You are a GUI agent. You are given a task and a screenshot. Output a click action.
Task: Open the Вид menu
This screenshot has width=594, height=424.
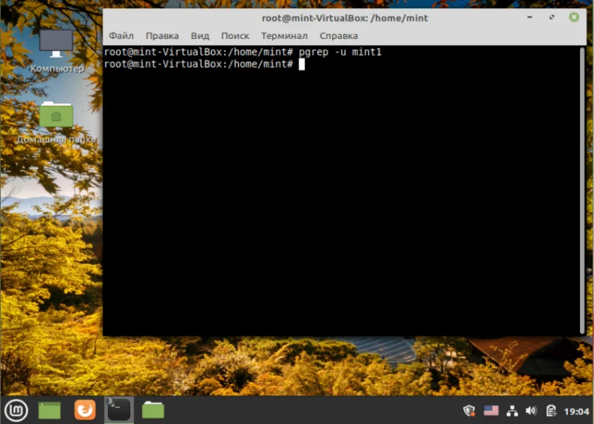199,35
